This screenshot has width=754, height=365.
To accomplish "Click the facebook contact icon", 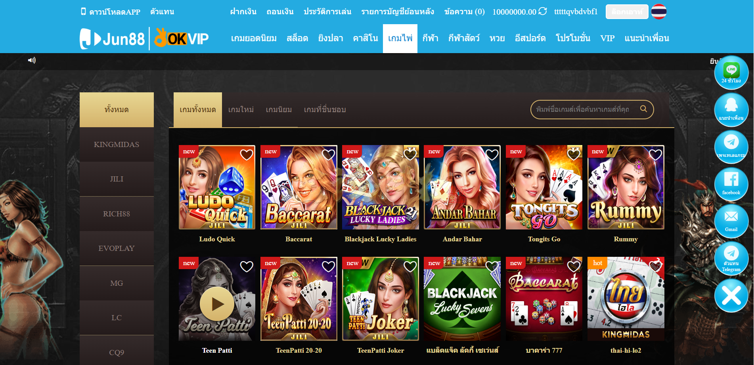I will coord(731,184).
